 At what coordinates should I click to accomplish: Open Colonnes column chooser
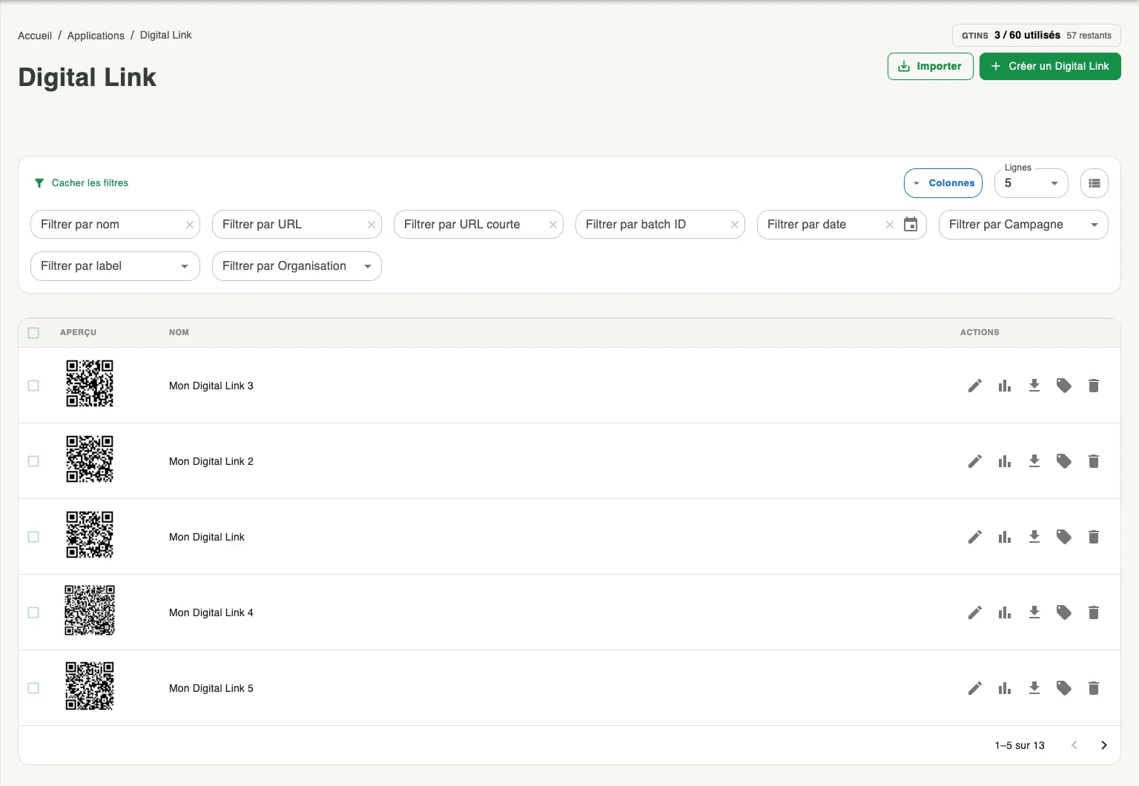(x=943, y=183)
